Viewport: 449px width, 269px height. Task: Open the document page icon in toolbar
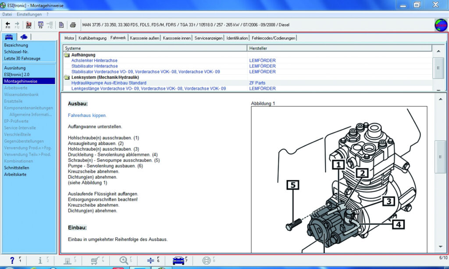click(x=61, y=25)
